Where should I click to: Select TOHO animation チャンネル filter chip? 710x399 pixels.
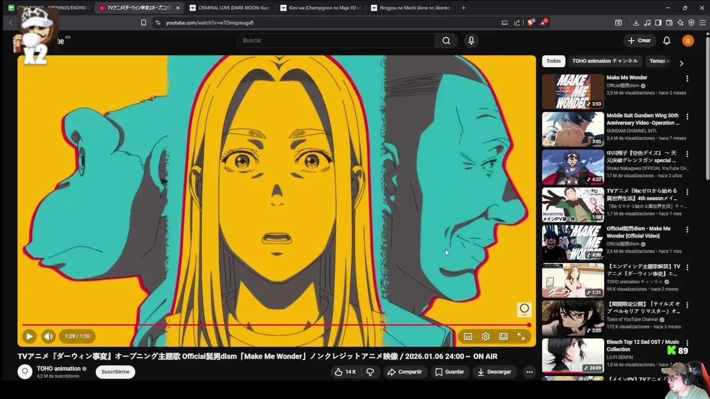605,61
